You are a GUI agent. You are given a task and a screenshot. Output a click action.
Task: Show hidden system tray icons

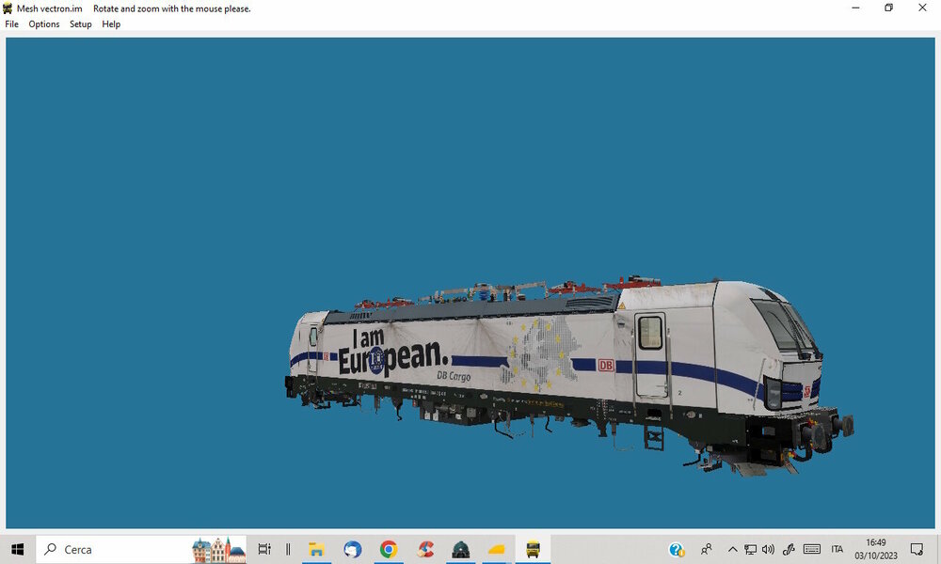732,549
